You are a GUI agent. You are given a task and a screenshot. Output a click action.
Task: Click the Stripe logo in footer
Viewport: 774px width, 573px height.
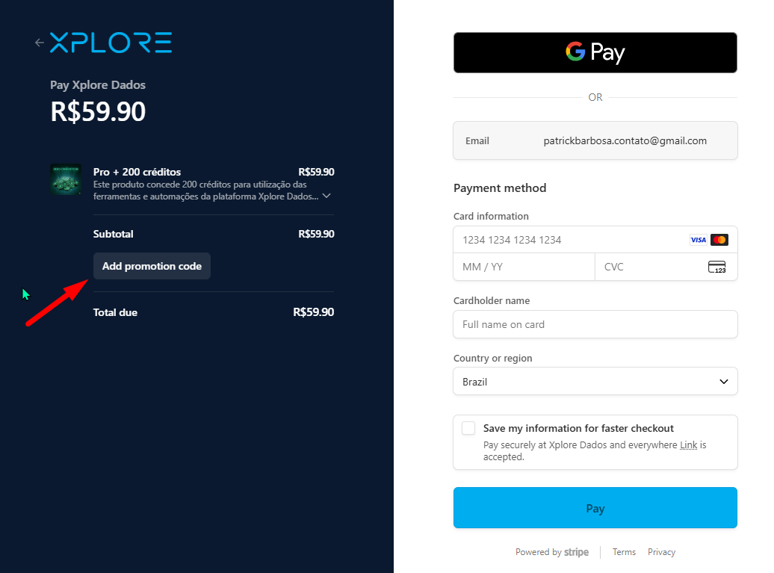click(x=576, y=552)
